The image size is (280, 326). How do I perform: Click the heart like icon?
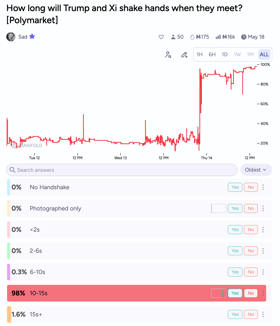pos(161,37)
